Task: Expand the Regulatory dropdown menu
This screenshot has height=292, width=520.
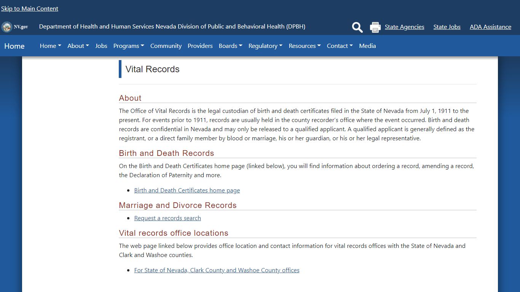Action: (x=265, y=46)
